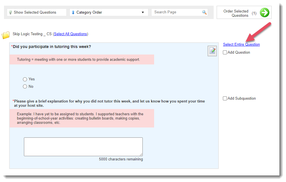
Task: Click the green arrow Order Selected Questions icon
Action: pos(264,12)
